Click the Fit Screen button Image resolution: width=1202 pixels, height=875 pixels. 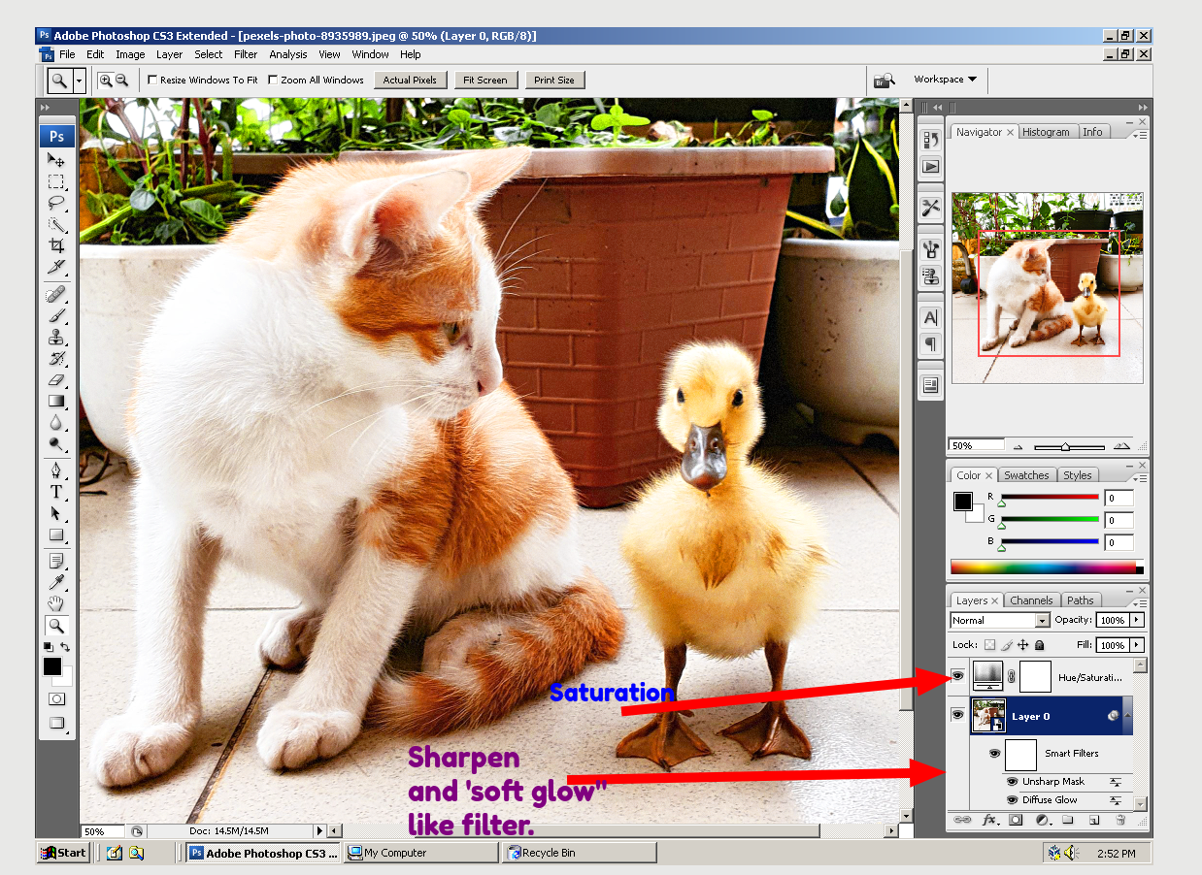point(486,81)
